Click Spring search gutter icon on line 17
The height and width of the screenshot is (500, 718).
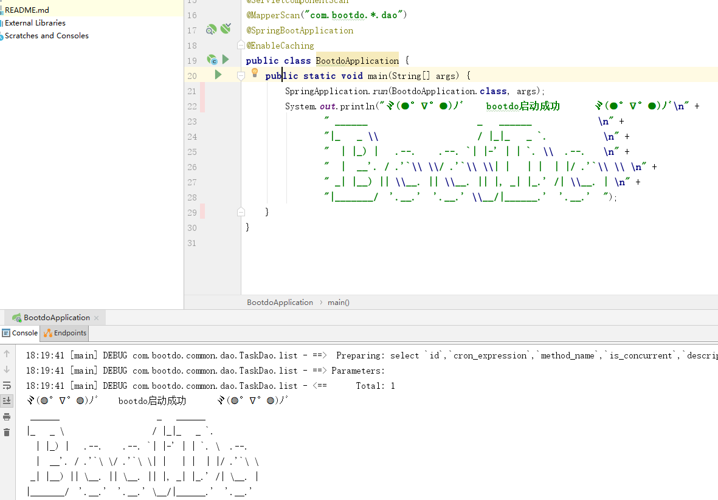click(211, 30)
